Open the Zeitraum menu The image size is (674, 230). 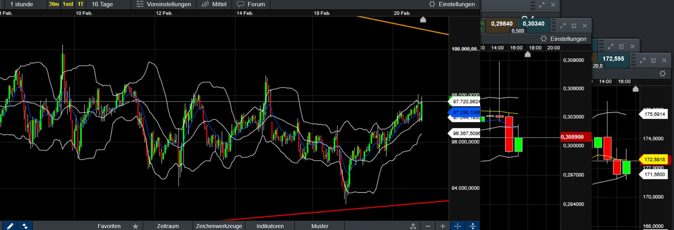pos(168,226)
